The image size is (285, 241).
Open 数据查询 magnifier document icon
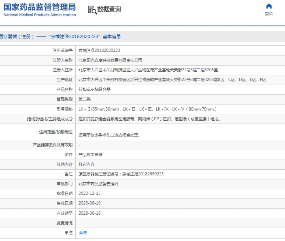click(x=93, y=10)
